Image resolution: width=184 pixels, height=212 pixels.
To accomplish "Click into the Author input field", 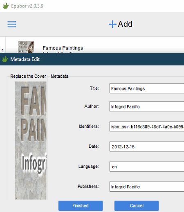I will 147,106.
